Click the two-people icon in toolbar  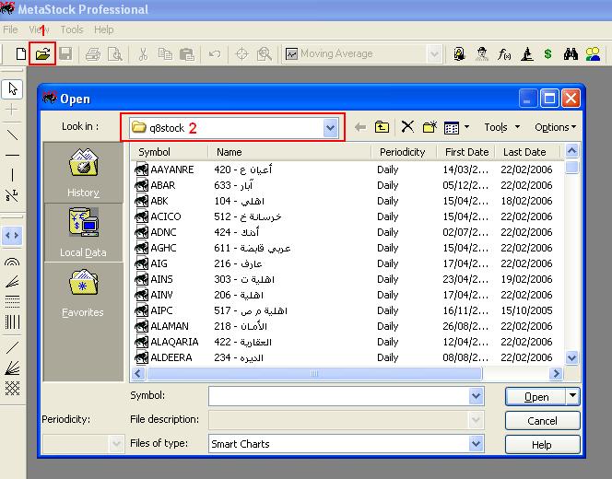pos(593,53)
